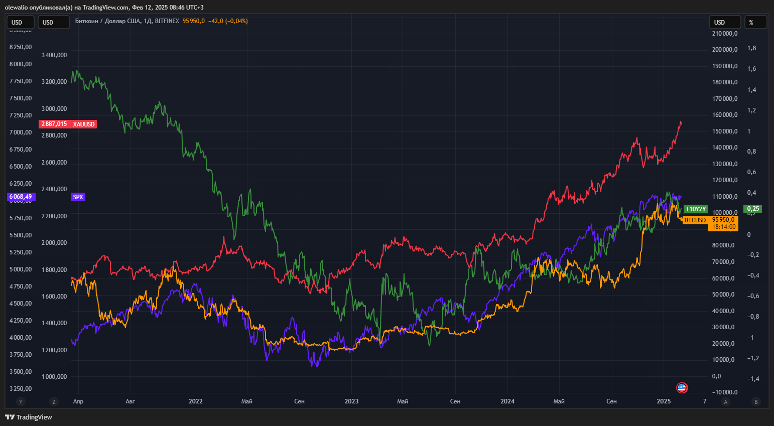
Task: Click the header change −42,0 (−0,04%)
Action: 228,21
